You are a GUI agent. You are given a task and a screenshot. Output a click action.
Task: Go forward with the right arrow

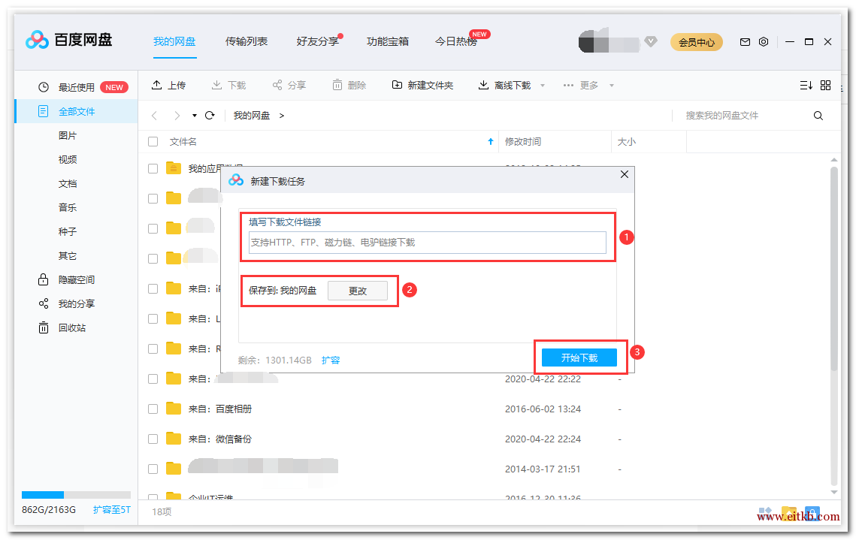click(177, 116)
